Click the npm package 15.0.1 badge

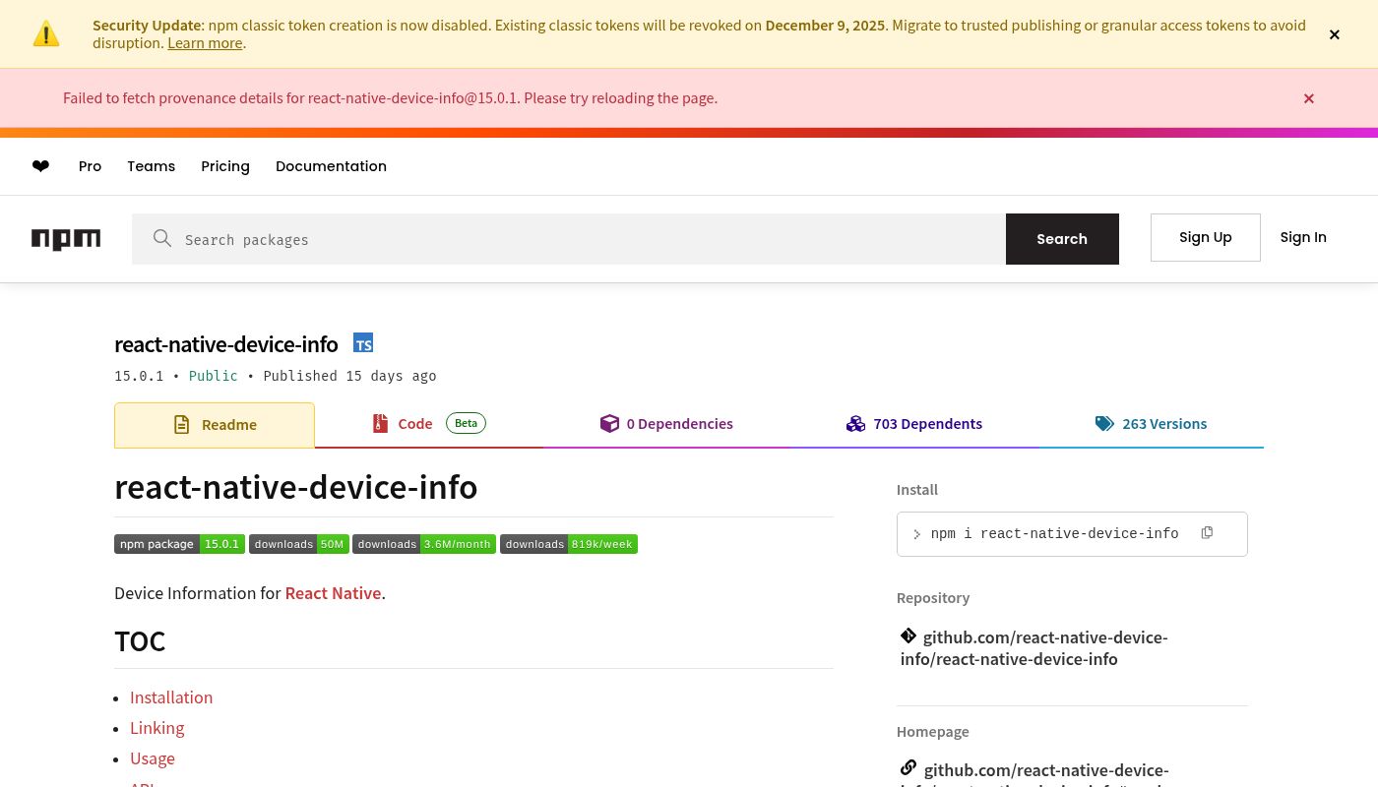(179, 544)
